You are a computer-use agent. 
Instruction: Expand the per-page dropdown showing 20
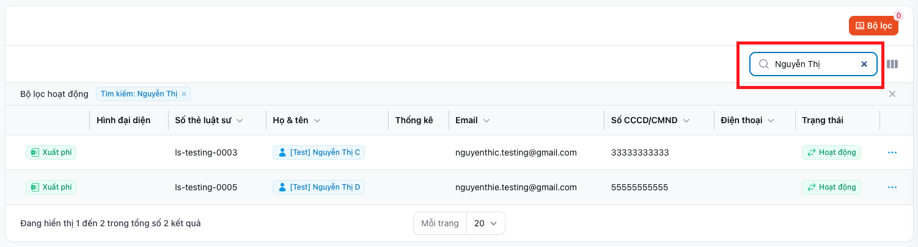[x=485, y=223]
